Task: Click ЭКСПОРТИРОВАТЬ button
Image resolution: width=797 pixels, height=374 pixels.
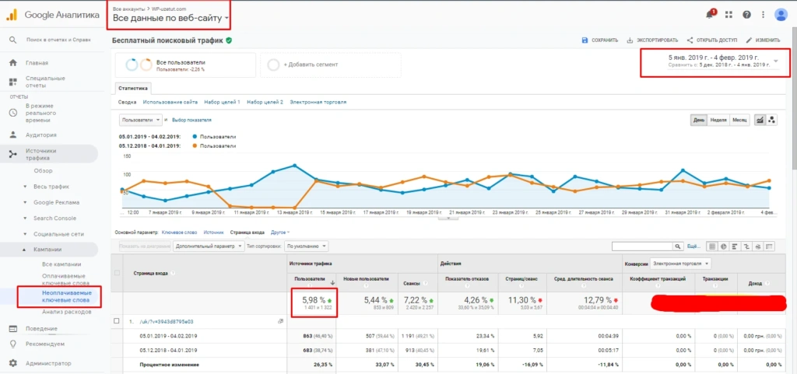Action: 653,40
